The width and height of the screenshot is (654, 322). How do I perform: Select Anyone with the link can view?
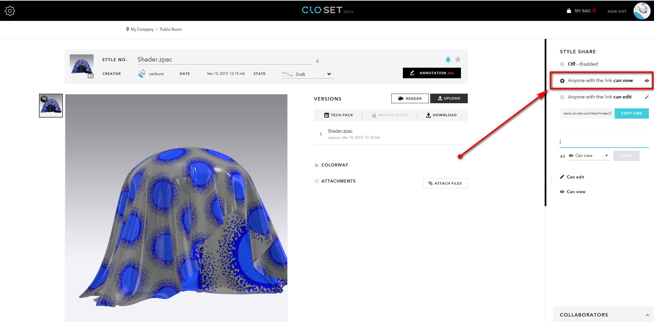(562, 81)
